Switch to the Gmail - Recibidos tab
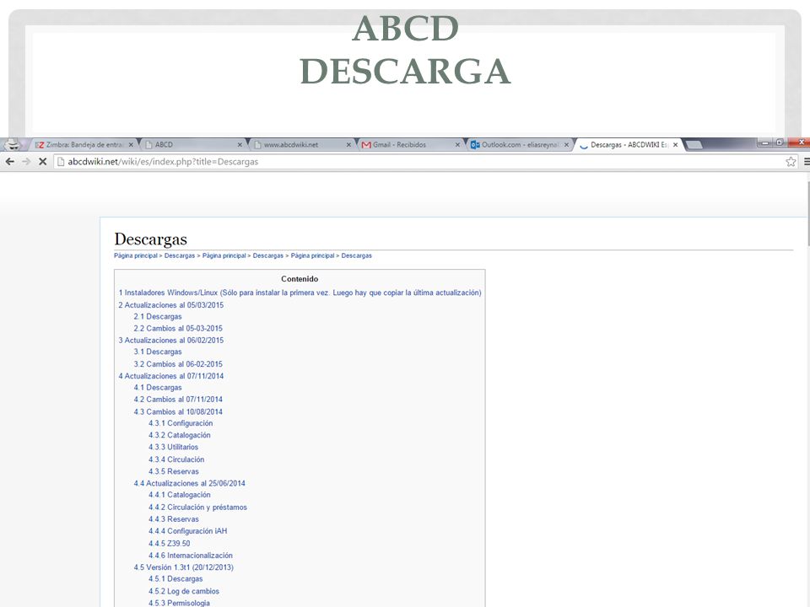Viewport: 810px width, 607px height. [411, 145]
